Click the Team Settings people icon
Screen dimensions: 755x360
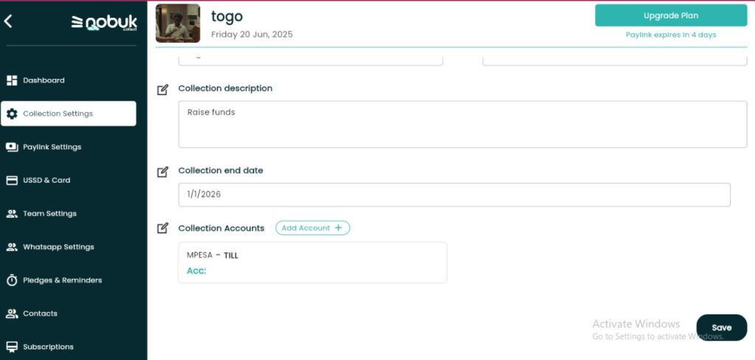[12, 213]
